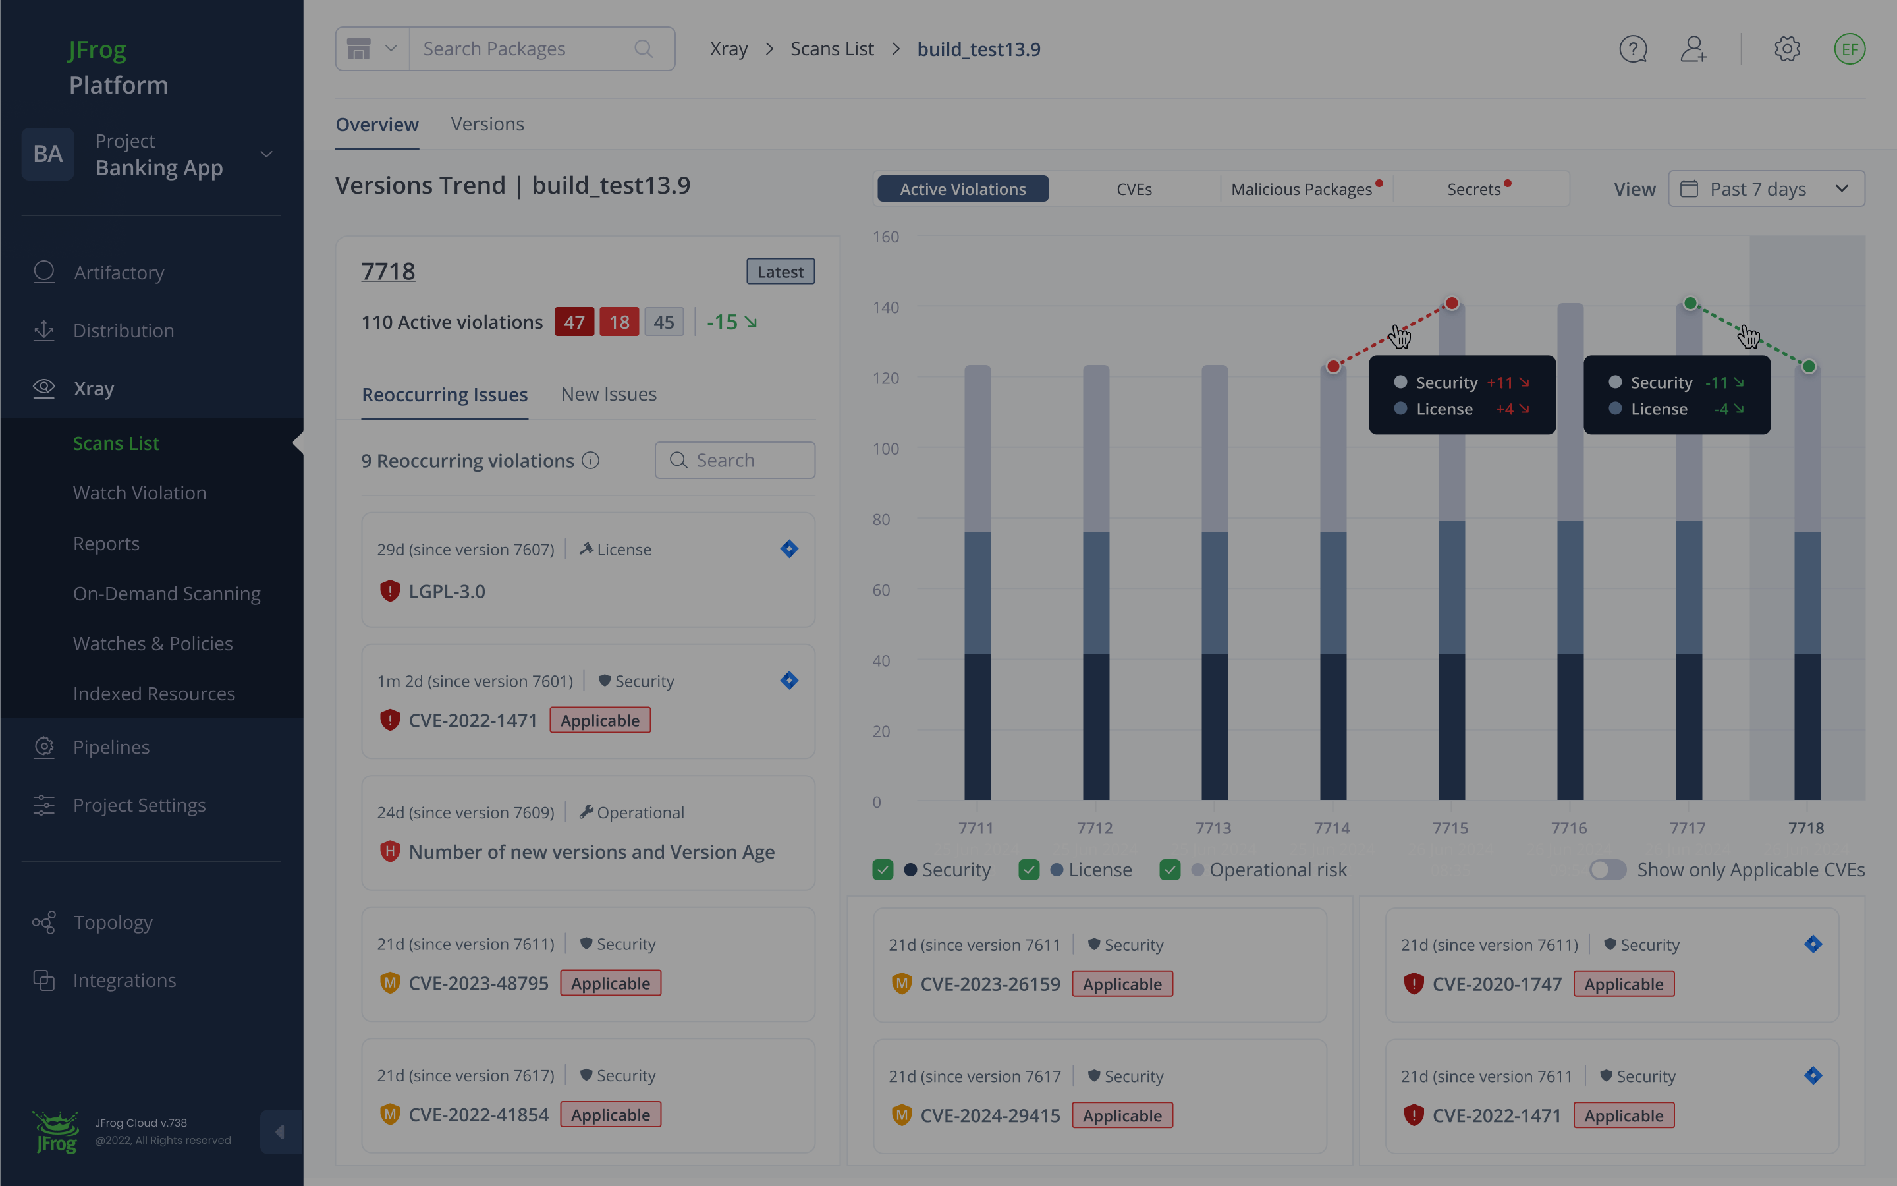This screenshot has height=1186, width=1897.
Task: Select the Active Violations tab
Action: click(962, 189)
